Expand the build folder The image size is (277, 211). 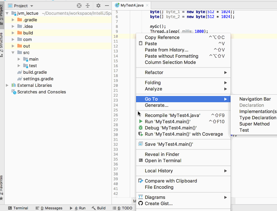tap(13, 33)
